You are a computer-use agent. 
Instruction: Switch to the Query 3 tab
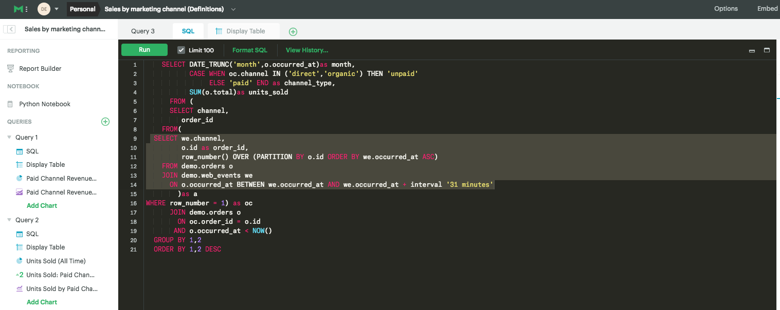(143, 31)
